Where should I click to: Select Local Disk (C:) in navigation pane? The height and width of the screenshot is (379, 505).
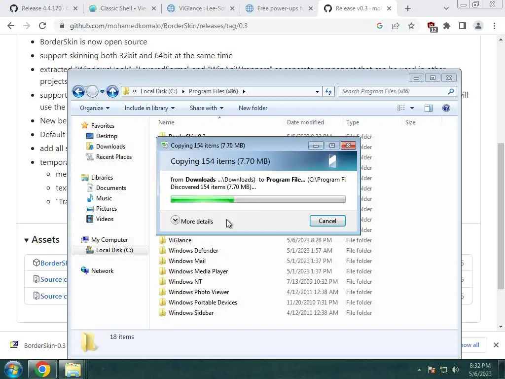click(x=109, y=250)
